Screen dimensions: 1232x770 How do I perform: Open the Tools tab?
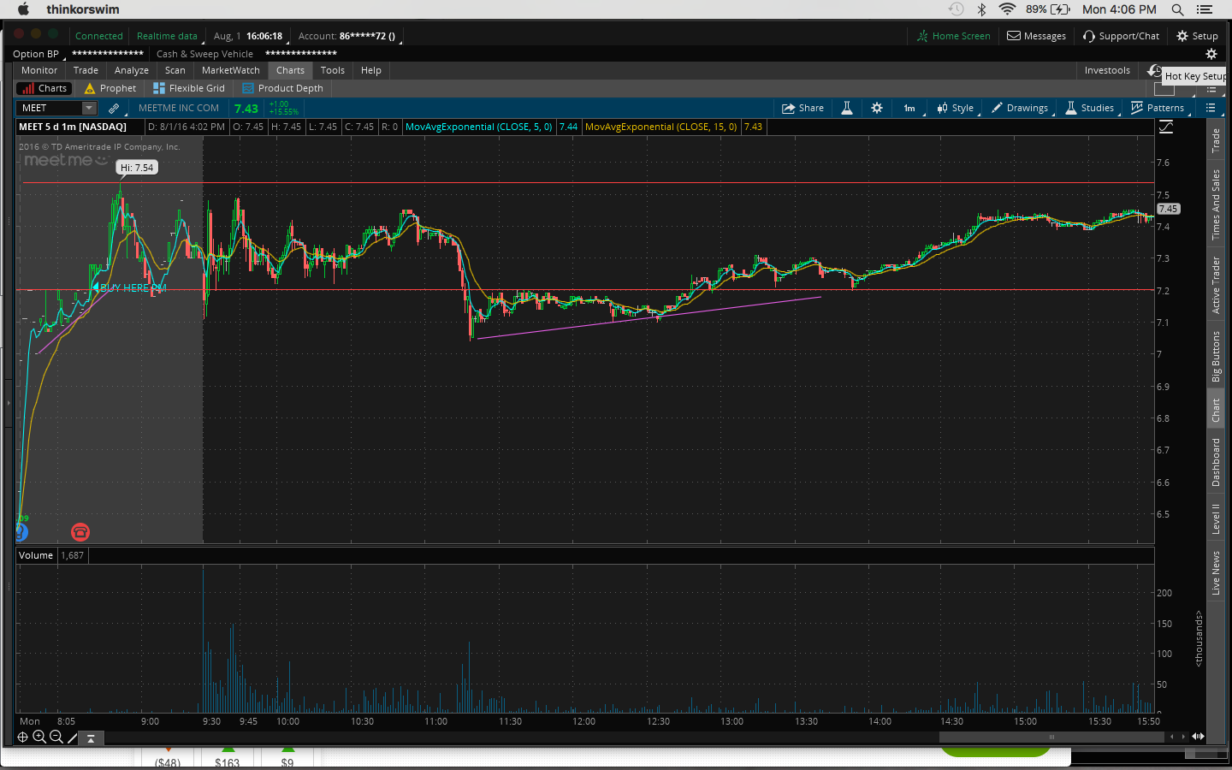tap(333, 70)
